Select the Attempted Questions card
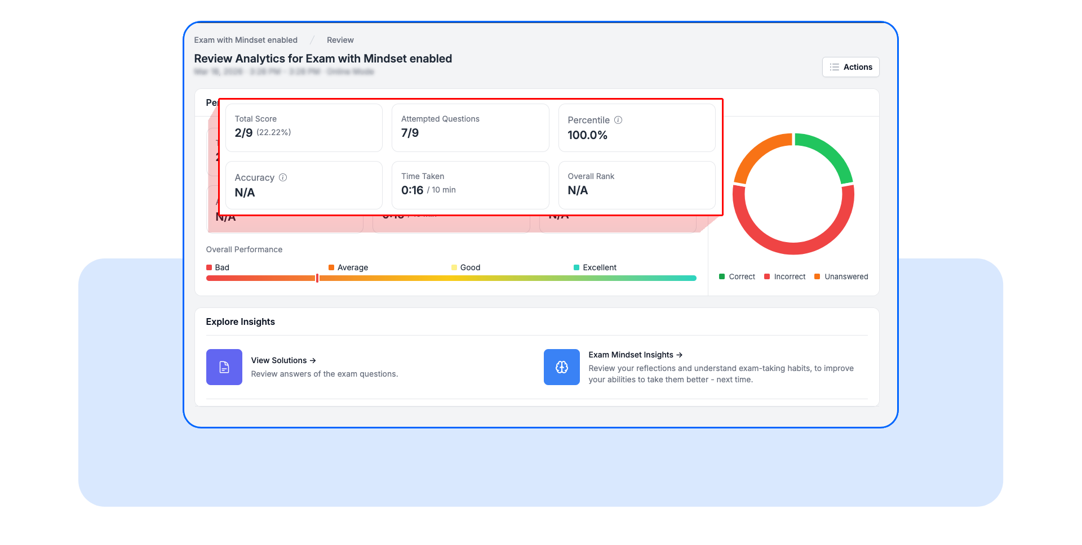The height and width of the screenshot is (545, 1082). click(470, 128)
